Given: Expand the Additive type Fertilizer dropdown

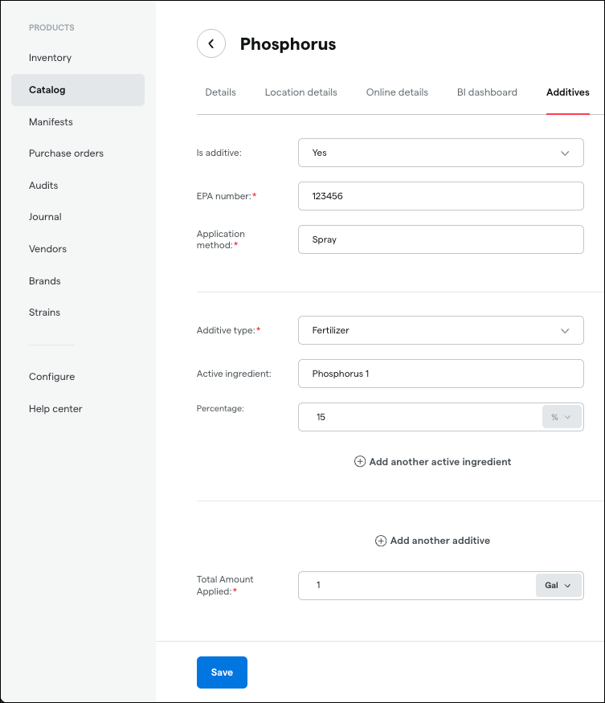Looking at the screenshot, I should point(441,330).
